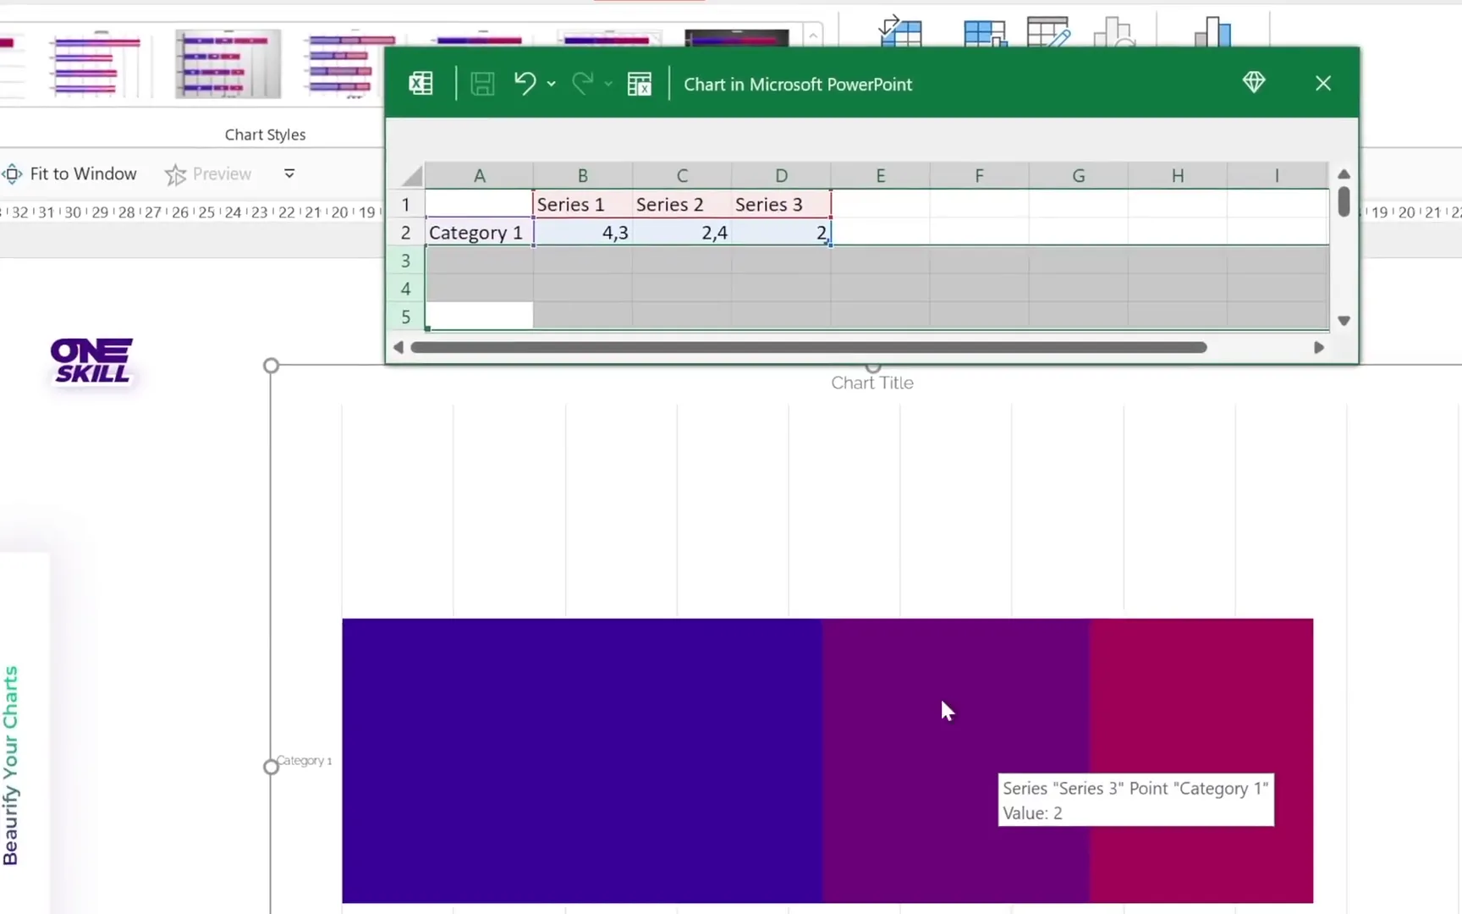Viewport: 1462px width, 914px height.
Task: Select row 1 header
Action: (406, 204)
